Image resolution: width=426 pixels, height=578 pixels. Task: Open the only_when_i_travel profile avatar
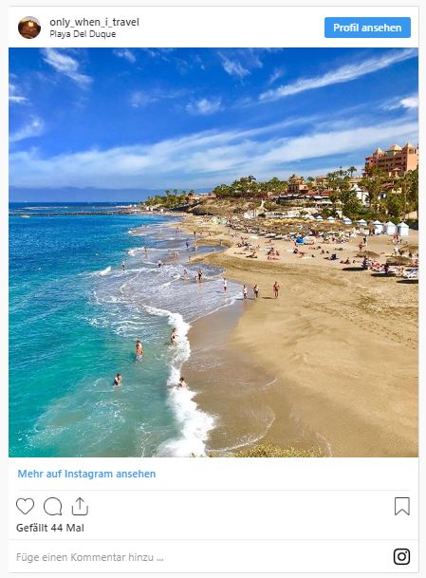click(29, 28)
